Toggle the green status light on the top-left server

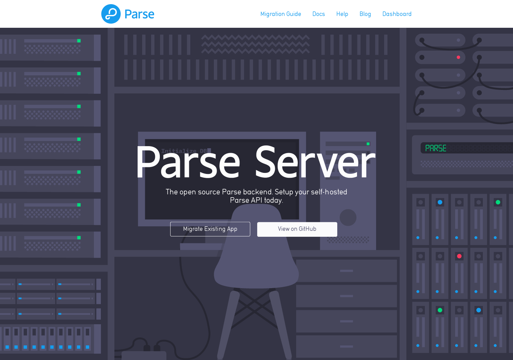[79, 41]
